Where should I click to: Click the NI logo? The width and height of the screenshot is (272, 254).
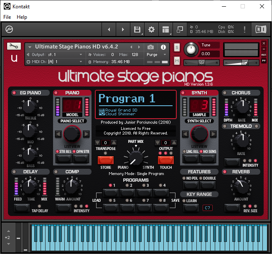click(261, 29)
